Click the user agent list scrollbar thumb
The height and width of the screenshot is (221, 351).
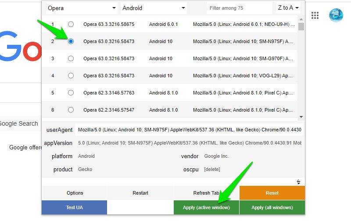click(301, 26)
